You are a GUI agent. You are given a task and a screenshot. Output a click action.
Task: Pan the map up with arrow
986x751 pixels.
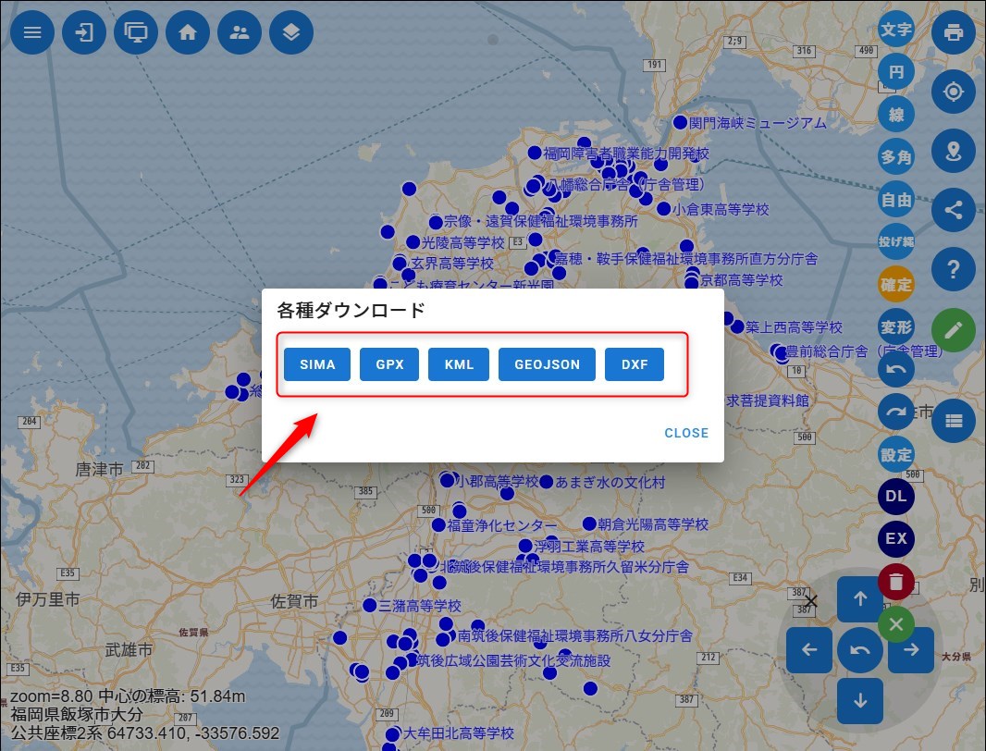pyautogui.click(x=860, y=598)
